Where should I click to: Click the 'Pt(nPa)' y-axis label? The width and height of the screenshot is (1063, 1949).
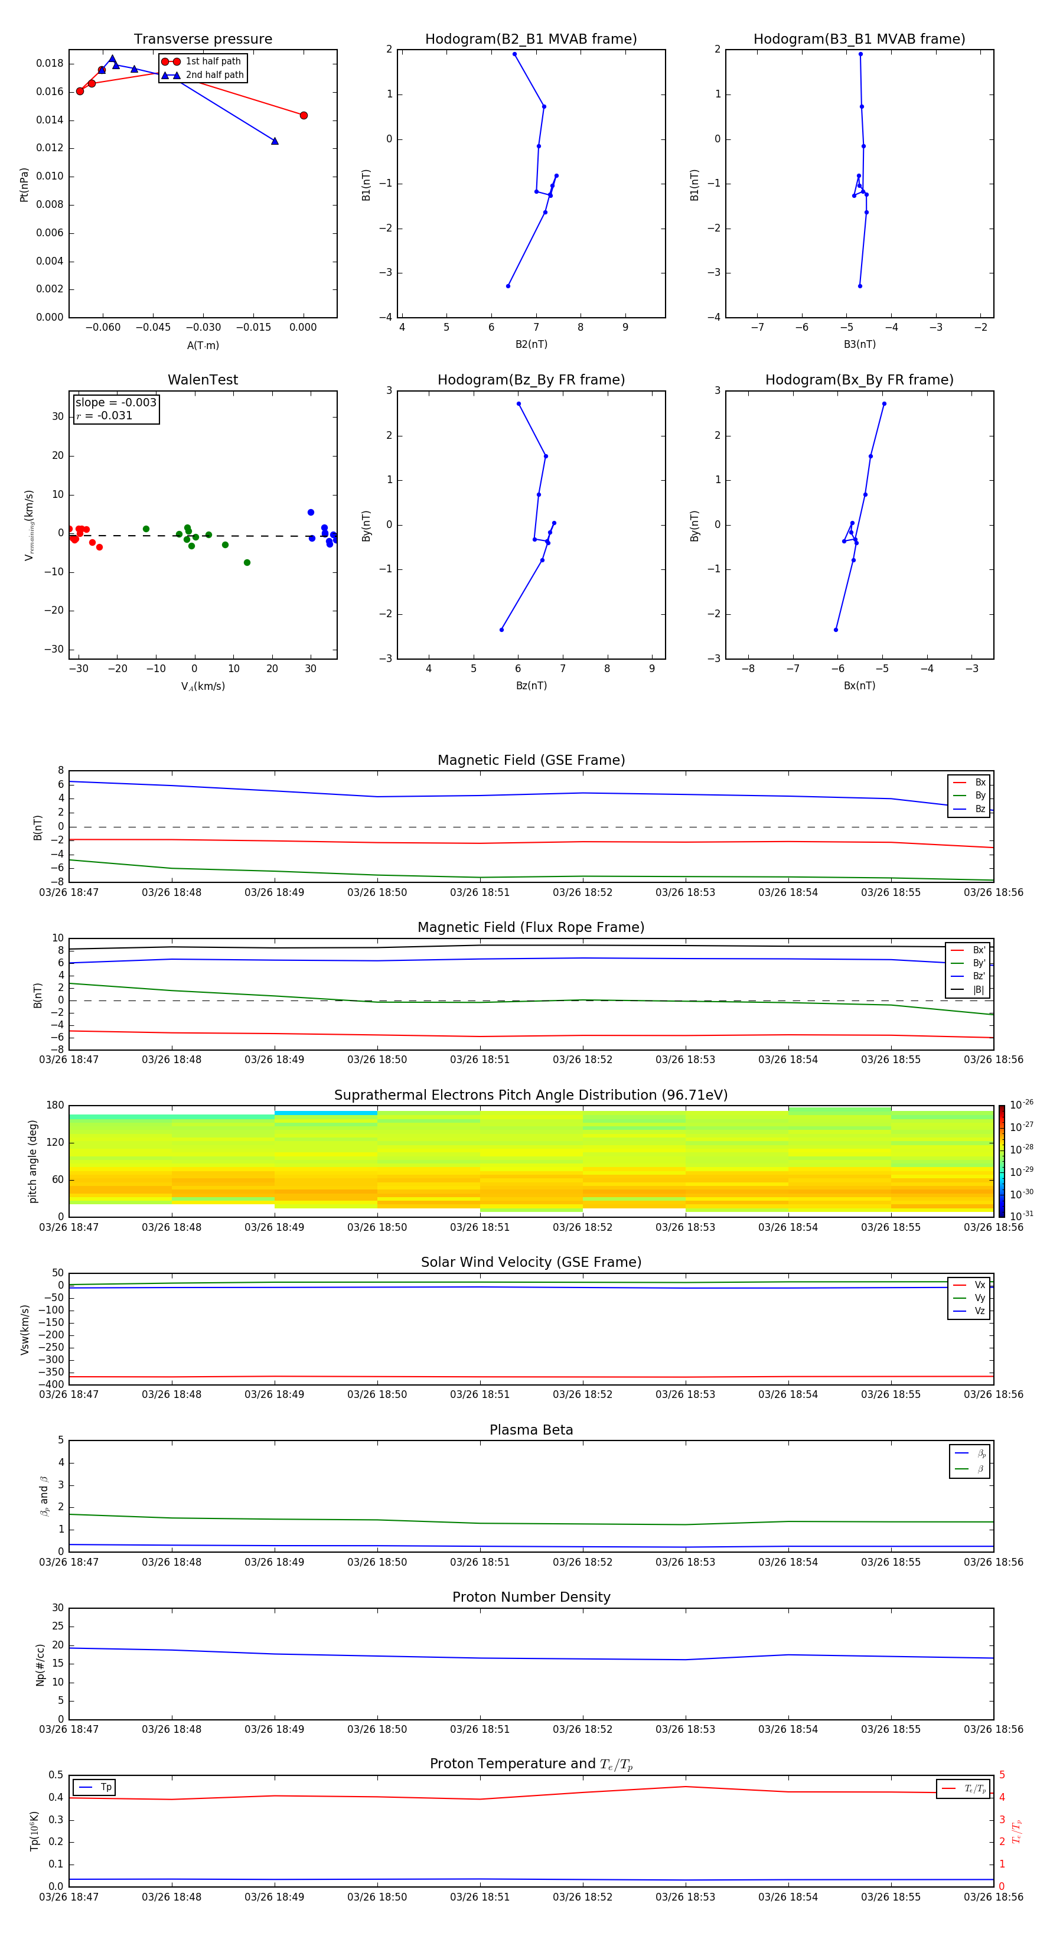tap(24, 185)
